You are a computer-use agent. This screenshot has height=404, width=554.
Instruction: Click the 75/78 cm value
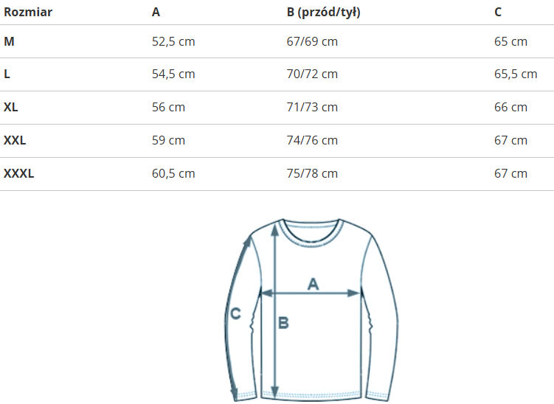click(x=312, y=173)
